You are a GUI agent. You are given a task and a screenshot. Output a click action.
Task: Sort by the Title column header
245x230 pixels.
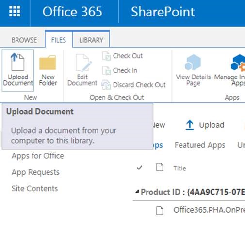pos(180,169)
